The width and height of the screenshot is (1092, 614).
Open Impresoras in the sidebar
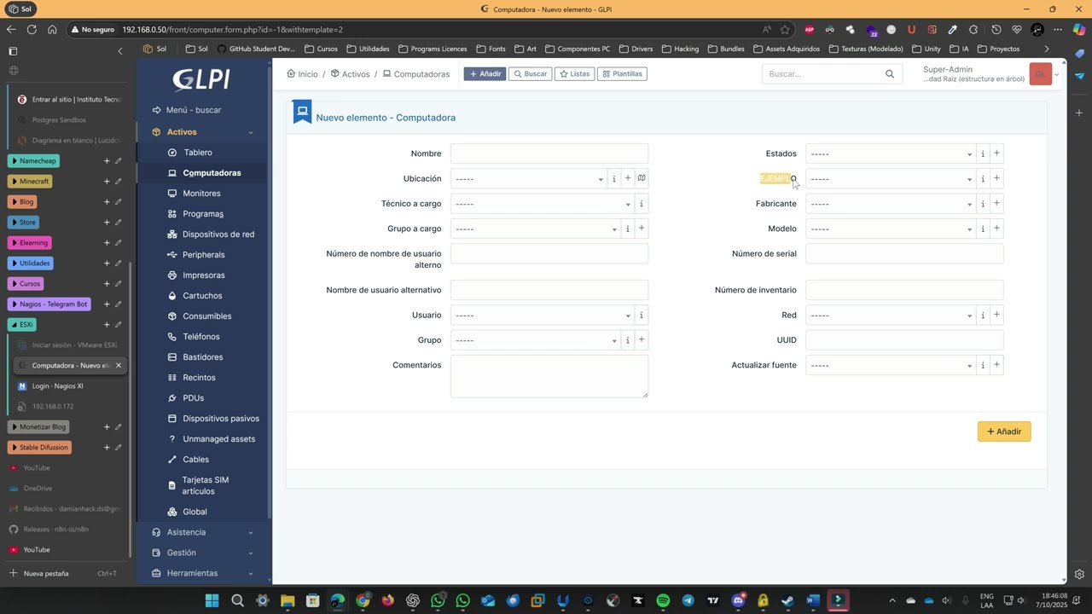(203, 275)
